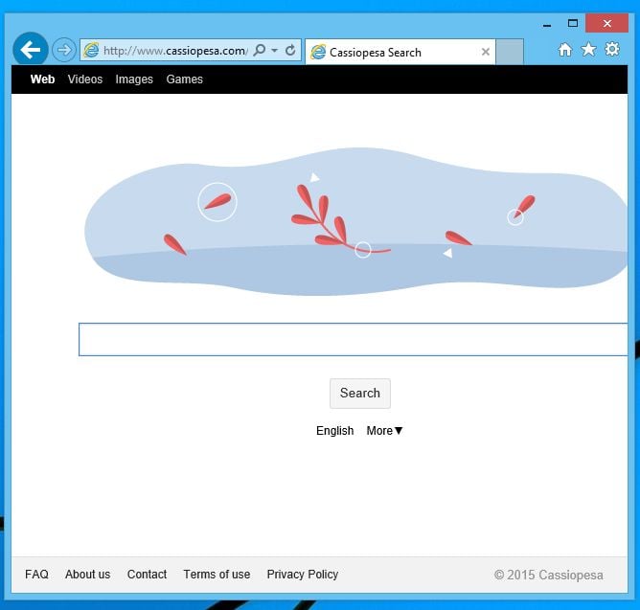The width and height of the screenshot is (640, 610).
Task: Click the address bar search magnifier icon
Action: tap(260, 50)
